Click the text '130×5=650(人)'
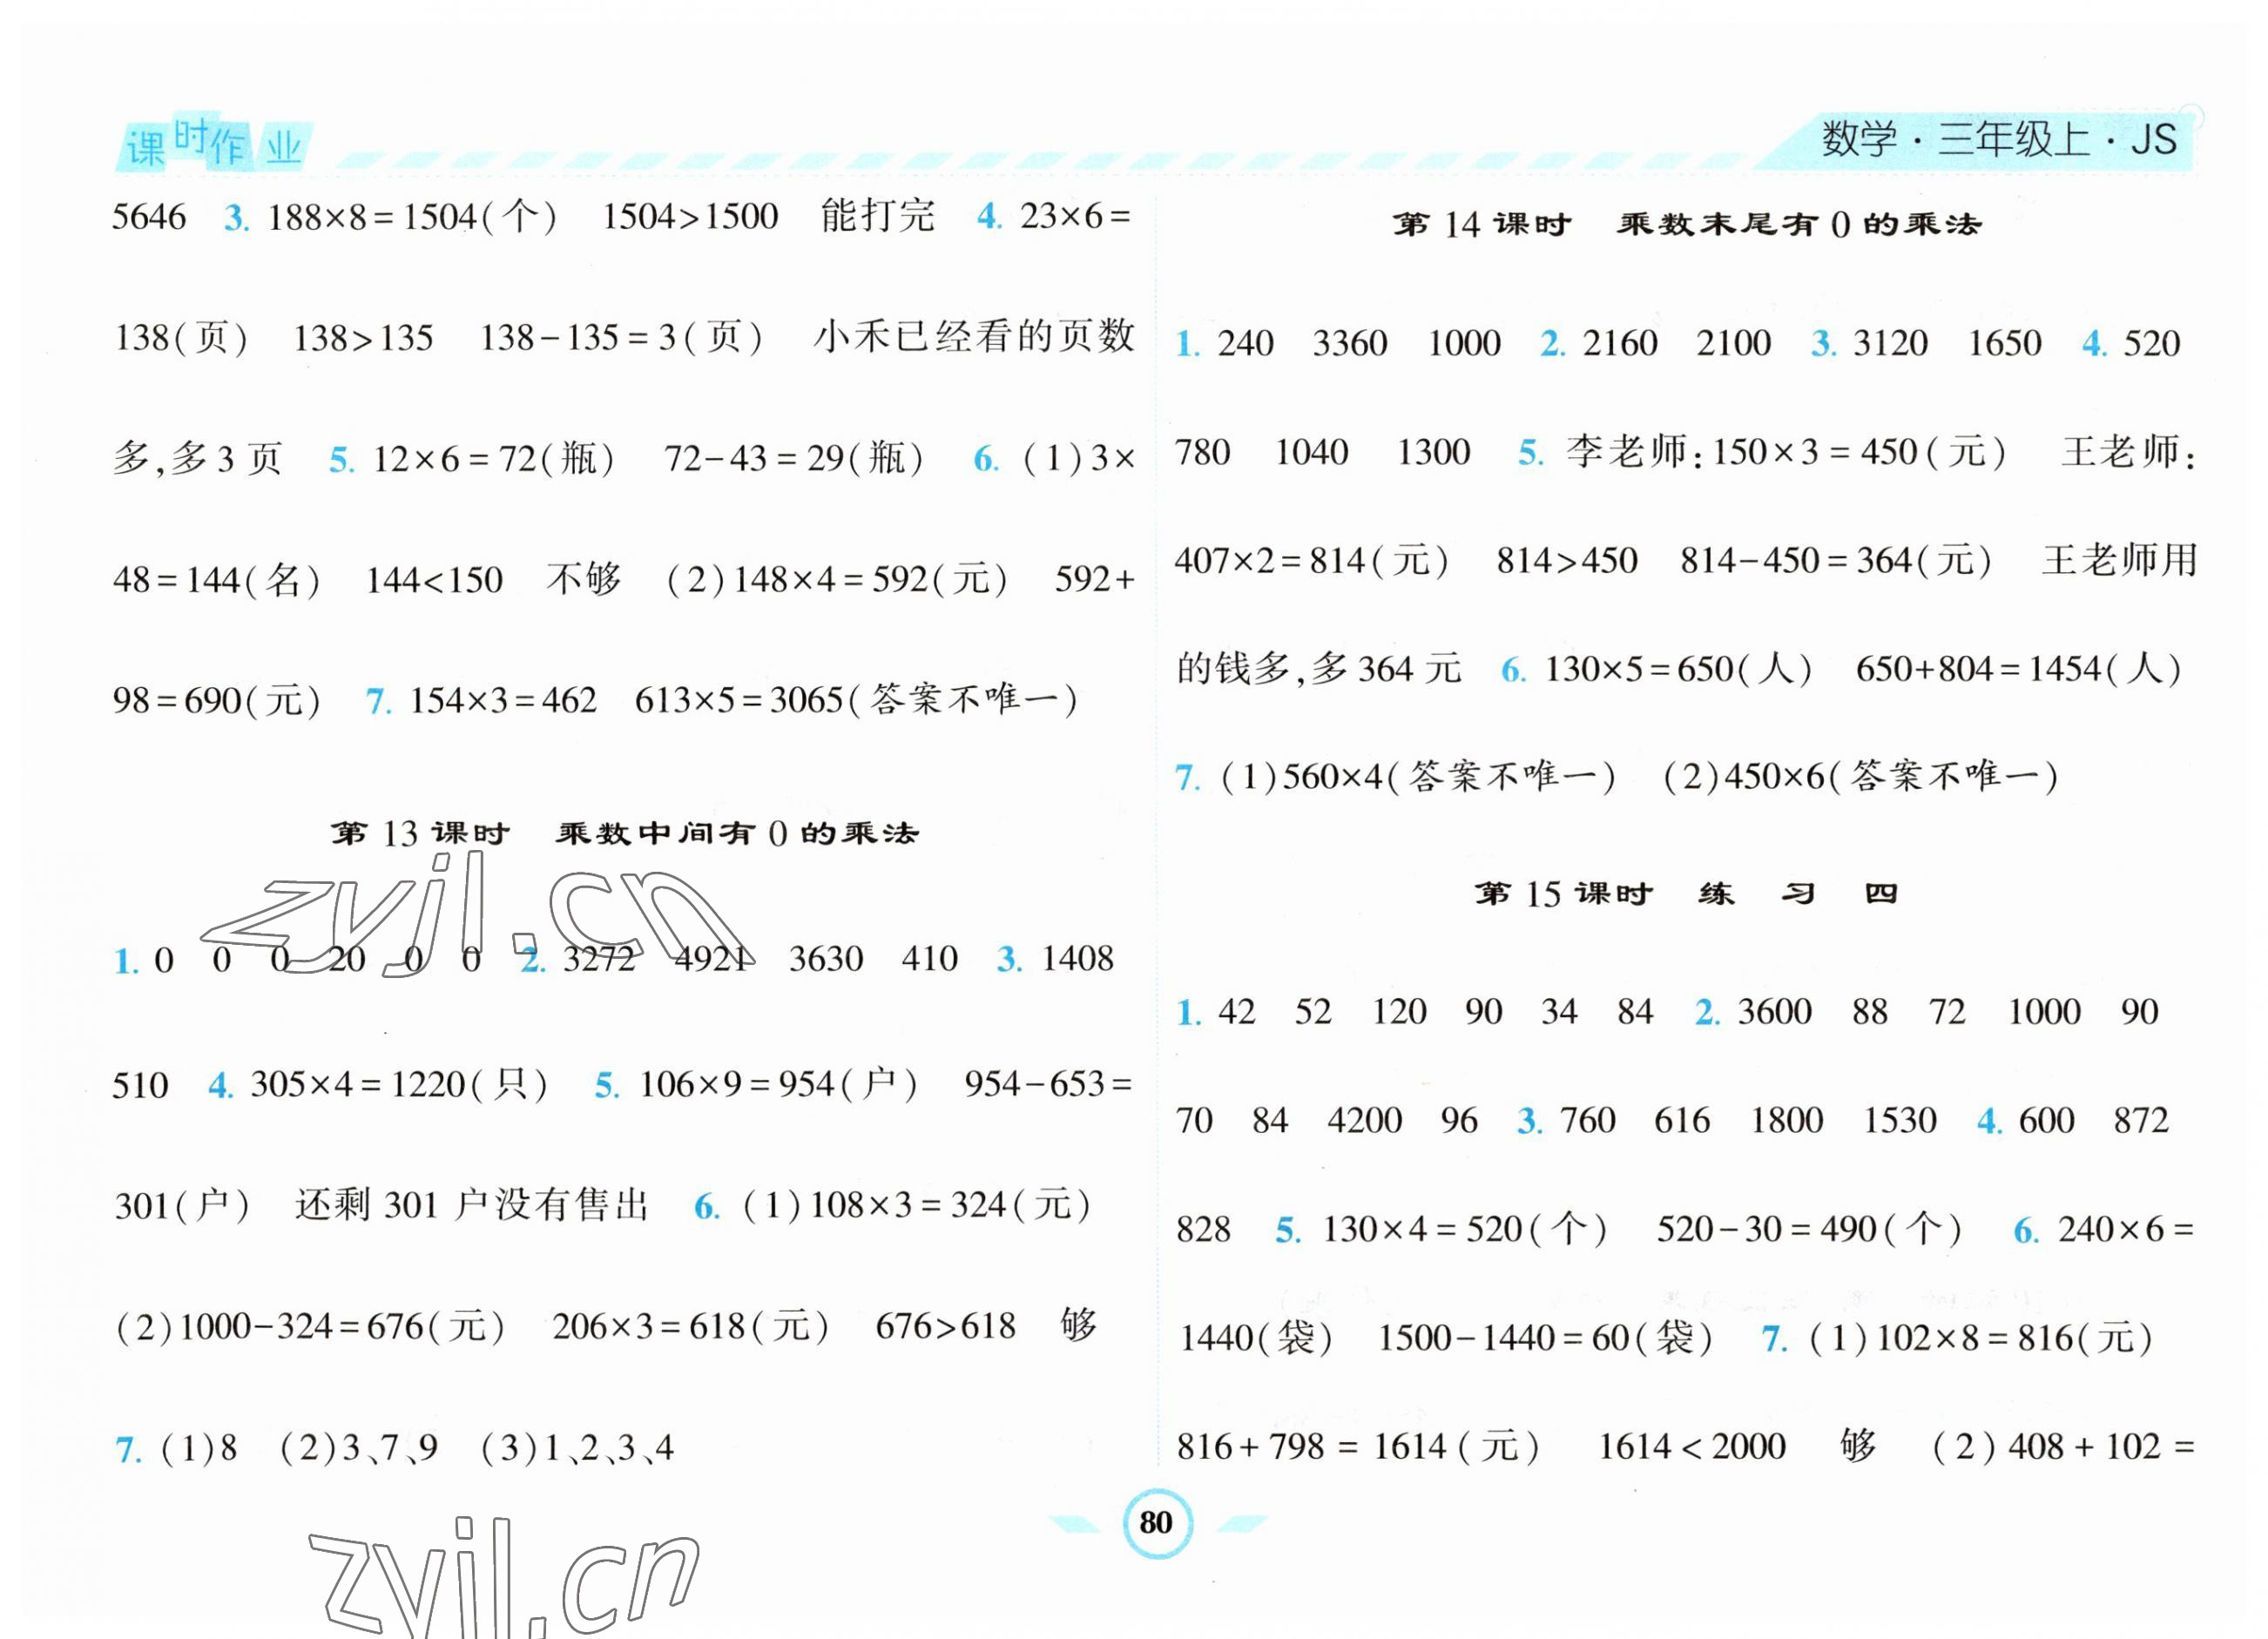Viewport: 2268px width, 1639px height. point(1679,669)
